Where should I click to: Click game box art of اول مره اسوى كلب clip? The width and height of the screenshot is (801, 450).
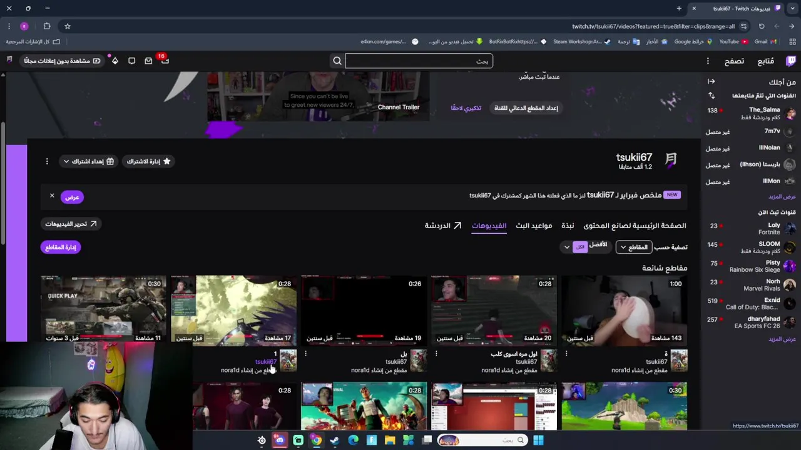pyautogui.click(x=549, y=361)
